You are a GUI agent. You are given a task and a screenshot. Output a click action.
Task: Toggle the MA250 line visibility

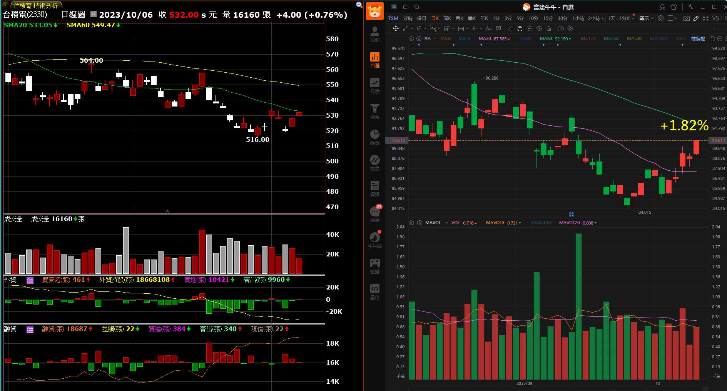(611, 38)
